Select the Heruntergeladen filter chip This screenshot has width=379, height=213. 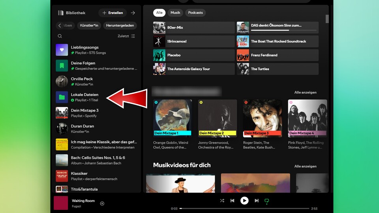point(120,25)
